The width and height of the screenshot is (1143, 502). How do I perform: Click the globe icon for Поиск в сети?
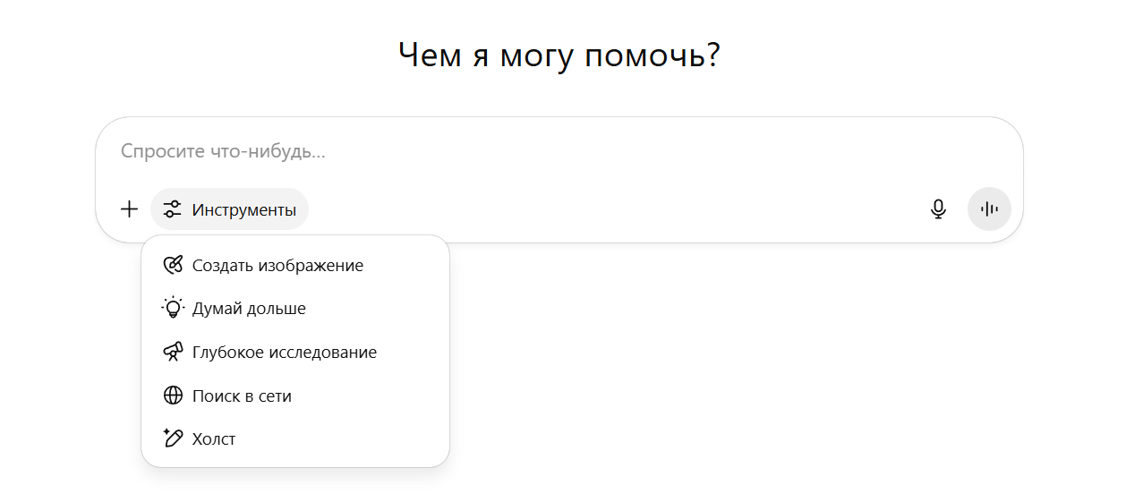pyautogui.click(x=173, y=396)
